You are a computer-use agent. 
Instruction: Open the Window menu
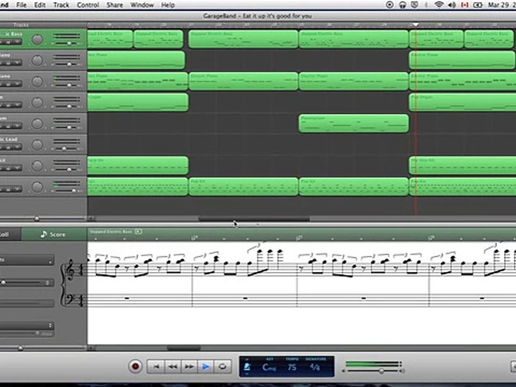coord(142,5)
